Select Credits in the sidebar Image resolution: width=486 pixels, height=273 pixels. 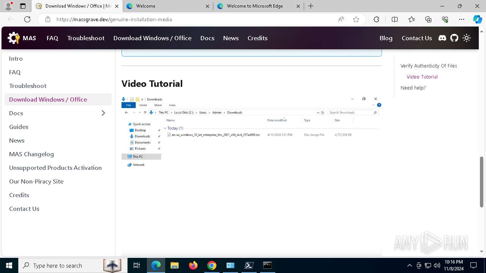click(x=58, y=195)
